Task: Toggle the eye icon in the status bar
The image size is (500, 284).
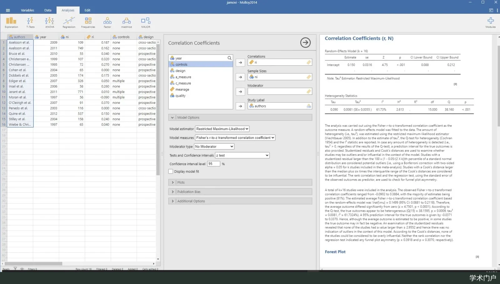Action: (22, 269)
